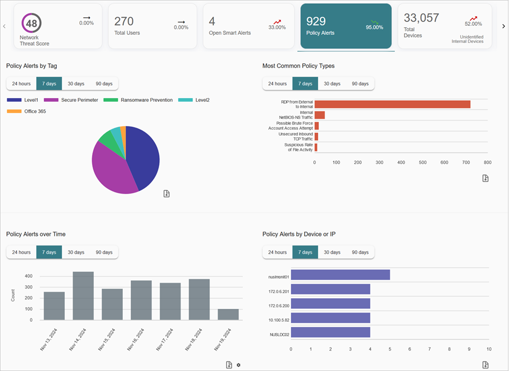Click the Open Smart Alerts trend arrow

[x=277, y=22]
